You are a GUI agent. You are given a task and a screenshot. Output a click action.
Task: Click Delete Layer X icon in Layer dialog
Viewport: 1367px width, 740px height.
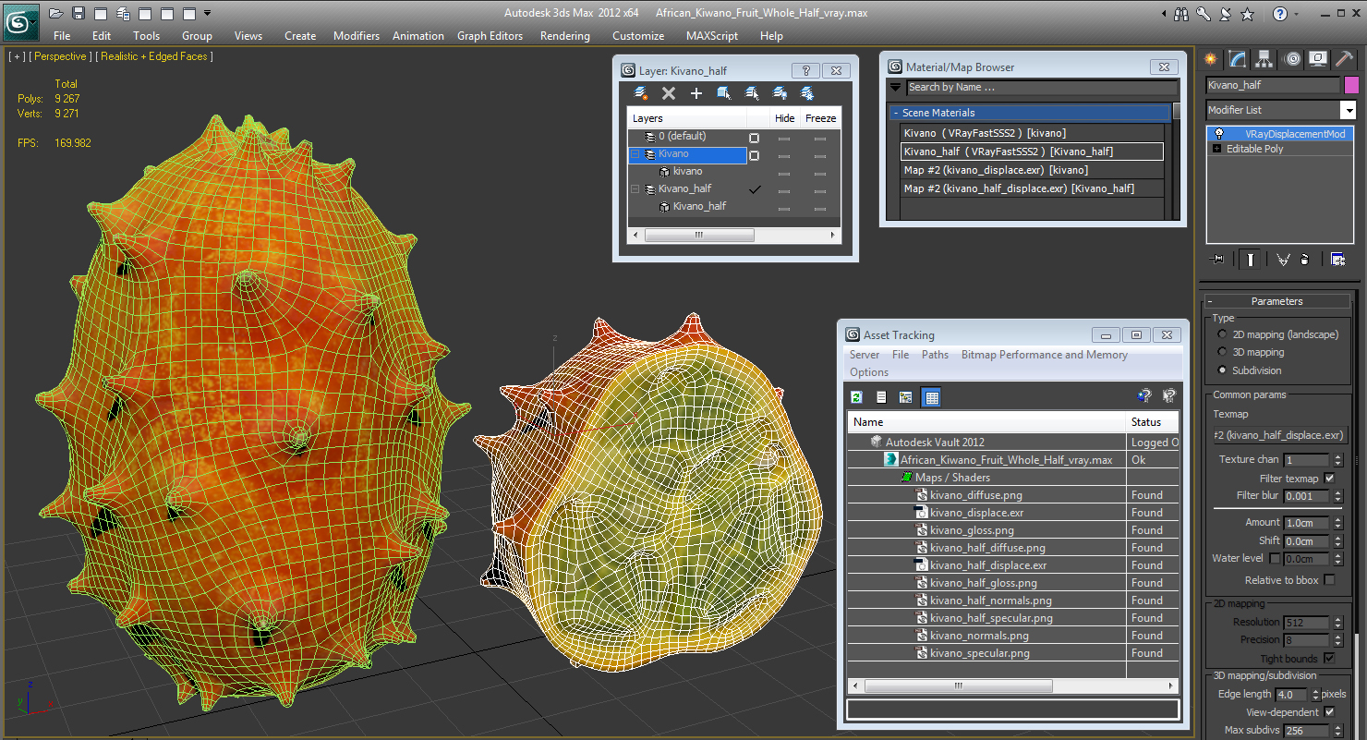click(x=669, y=93)
